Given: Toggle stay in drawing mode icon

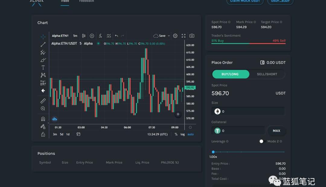Looking at the screenshot, I should (x=43, y=127).
